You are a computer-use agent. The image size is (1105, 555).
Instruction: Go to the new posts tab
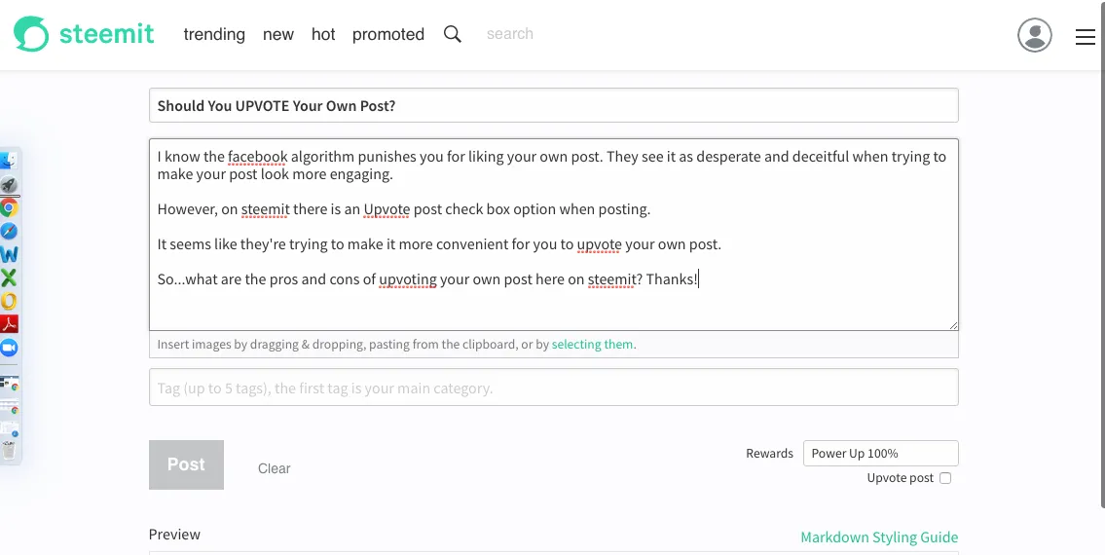[278, 34]
